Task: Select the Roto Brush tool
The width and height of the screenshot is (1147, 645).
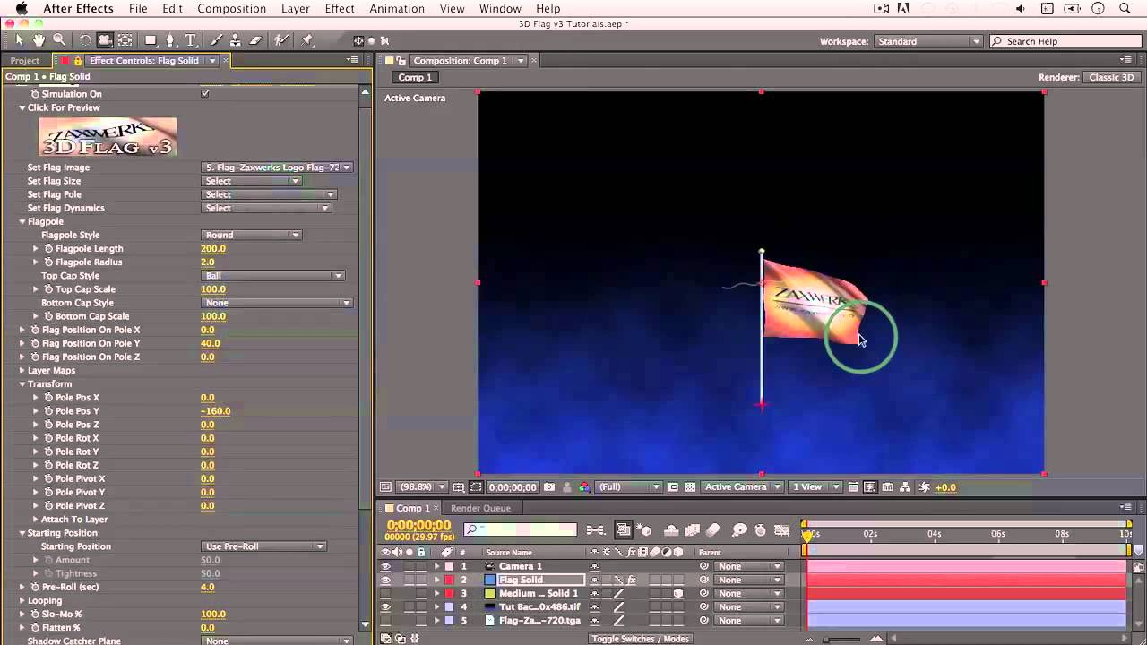Action: pos(281,40)
